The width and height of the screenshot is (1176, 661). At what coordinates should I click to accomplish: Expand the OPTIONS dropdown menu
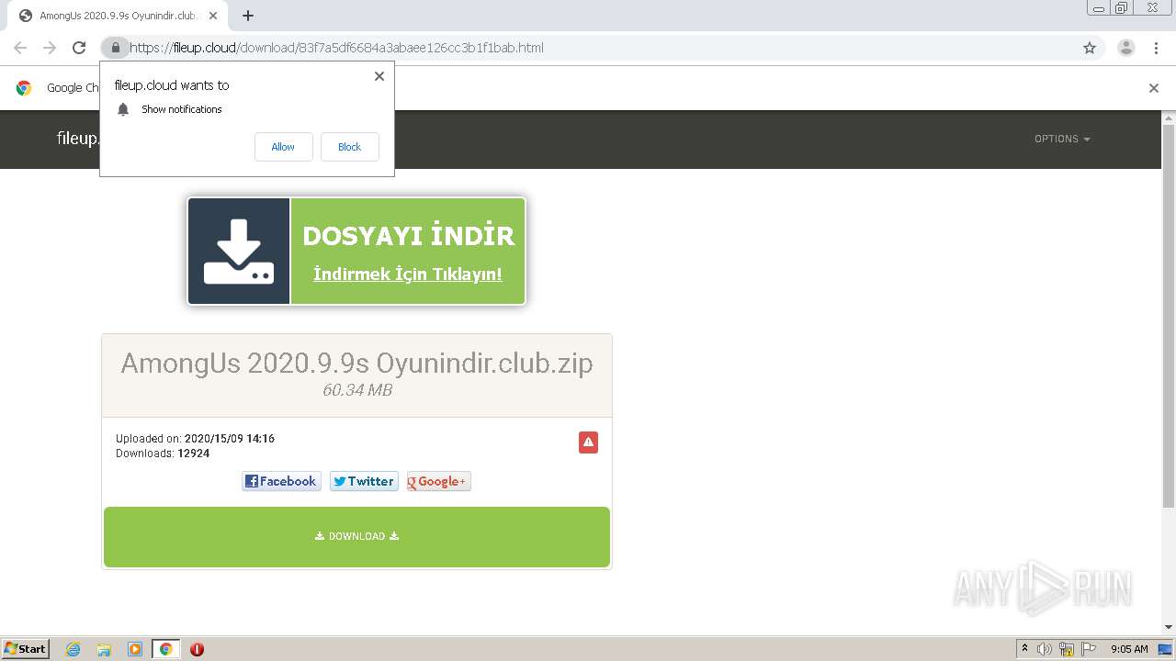(1062, 139)
